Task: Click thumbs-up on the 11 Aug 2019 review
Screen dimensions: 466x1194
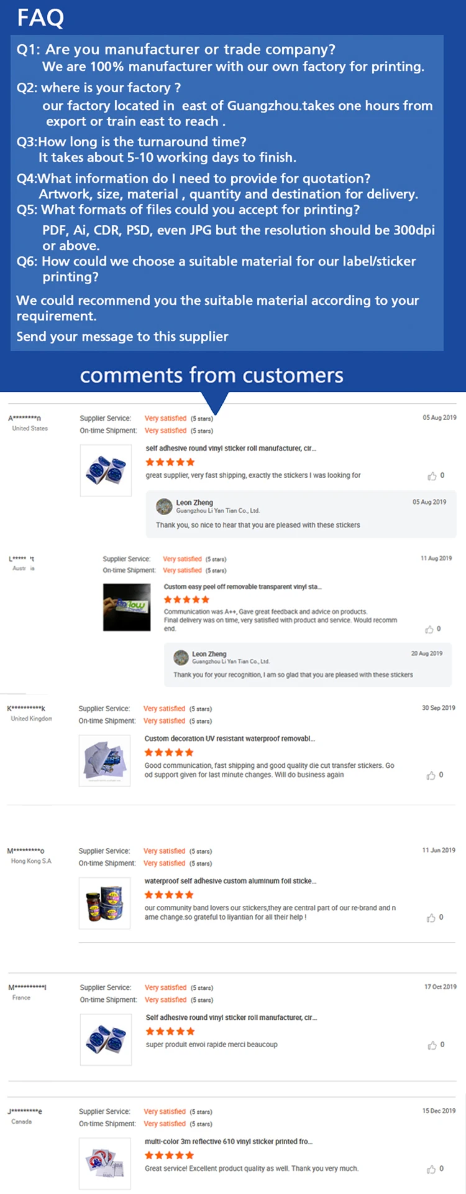Action: coord(429,630)
